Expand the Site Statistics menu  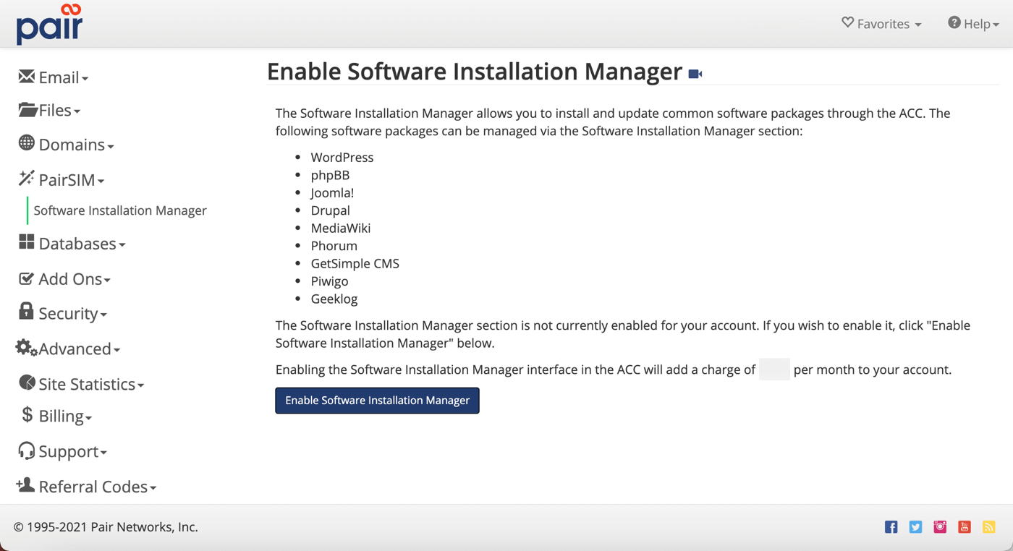(x=82, y=384)
